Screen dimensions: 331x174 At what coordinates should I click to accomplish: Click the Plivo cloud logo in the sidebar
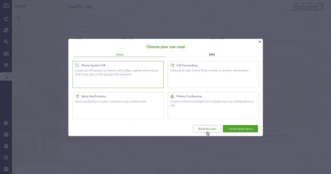coord(6,5)
